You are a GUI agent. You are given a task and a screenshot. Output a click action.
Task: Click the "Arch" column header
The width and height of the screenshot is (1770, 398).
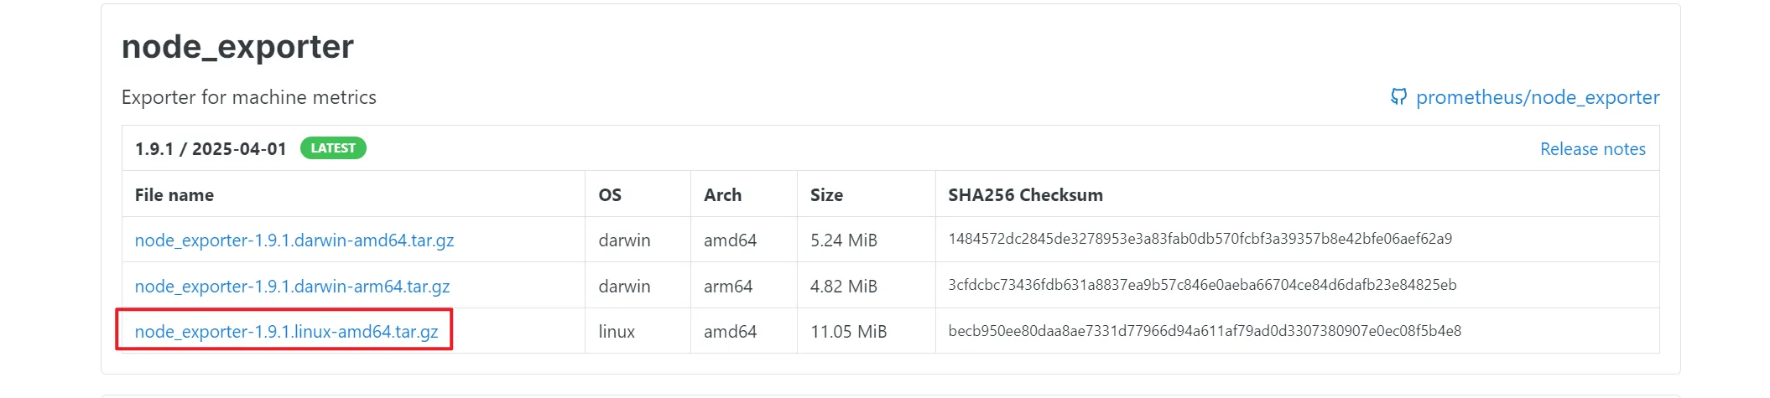point(722,195)
